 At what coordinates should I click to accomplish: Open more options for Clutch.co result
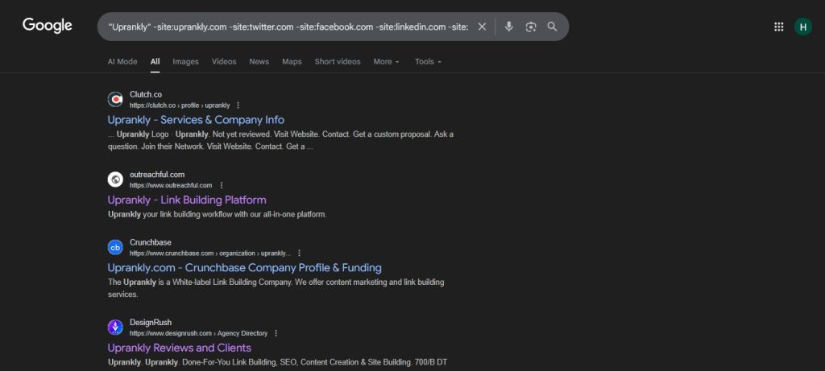click(x=238, y=105)
